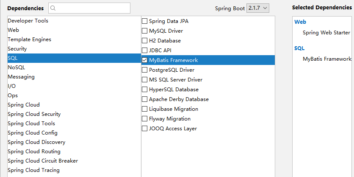This screenshot has height=177, width=354.
Task: Check the MySQL Driver checkbox
Action: tap(144, 31)
